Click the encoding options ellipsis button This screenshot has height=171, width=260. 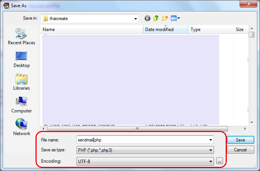point(219,161)
